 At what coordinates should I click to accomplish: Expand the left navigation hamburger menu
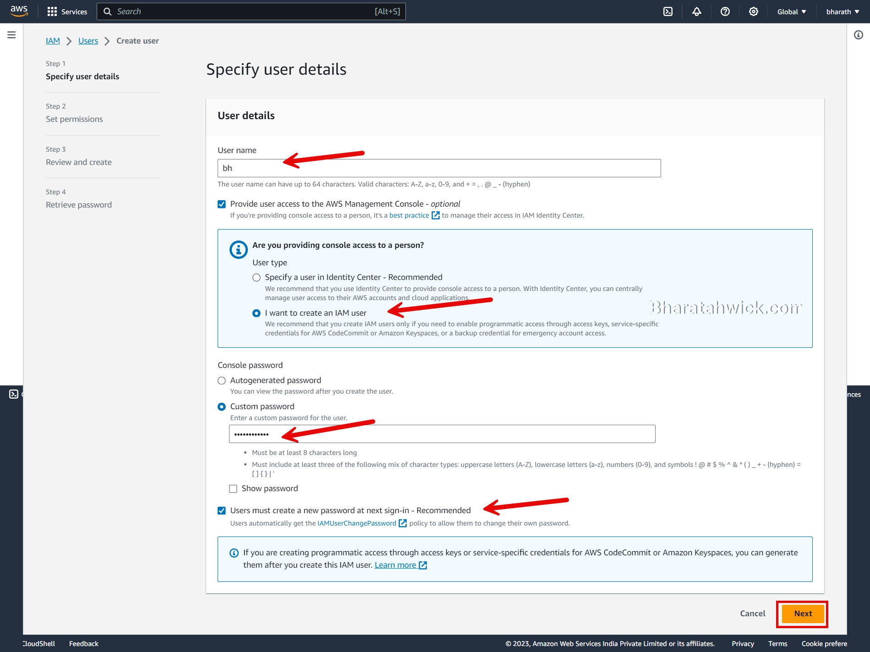[11, 35]
